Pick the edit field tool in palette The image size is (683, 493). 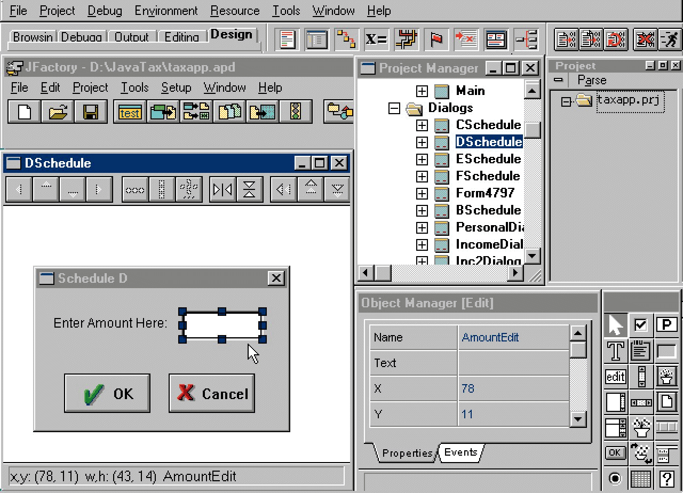coord(615,376)
